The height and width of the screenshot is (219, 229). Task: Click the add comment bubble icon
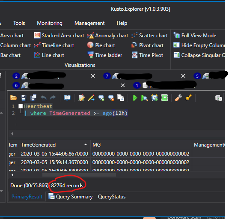(101, 98)
